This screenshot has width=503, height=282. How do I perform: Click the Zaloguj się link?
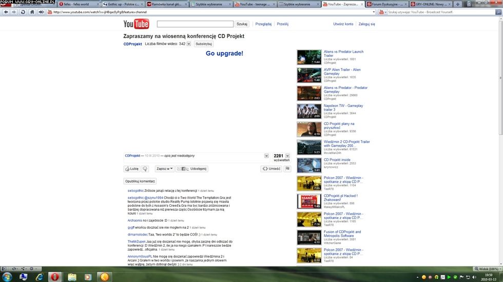pos(366,24)
